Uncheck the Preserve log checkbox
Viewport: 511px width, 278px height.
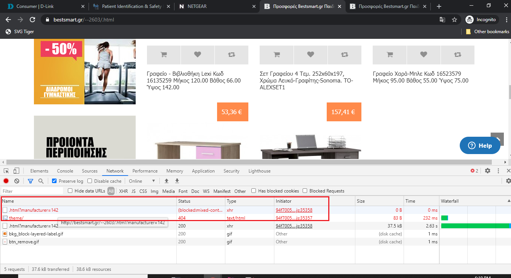tap(54, 181)
